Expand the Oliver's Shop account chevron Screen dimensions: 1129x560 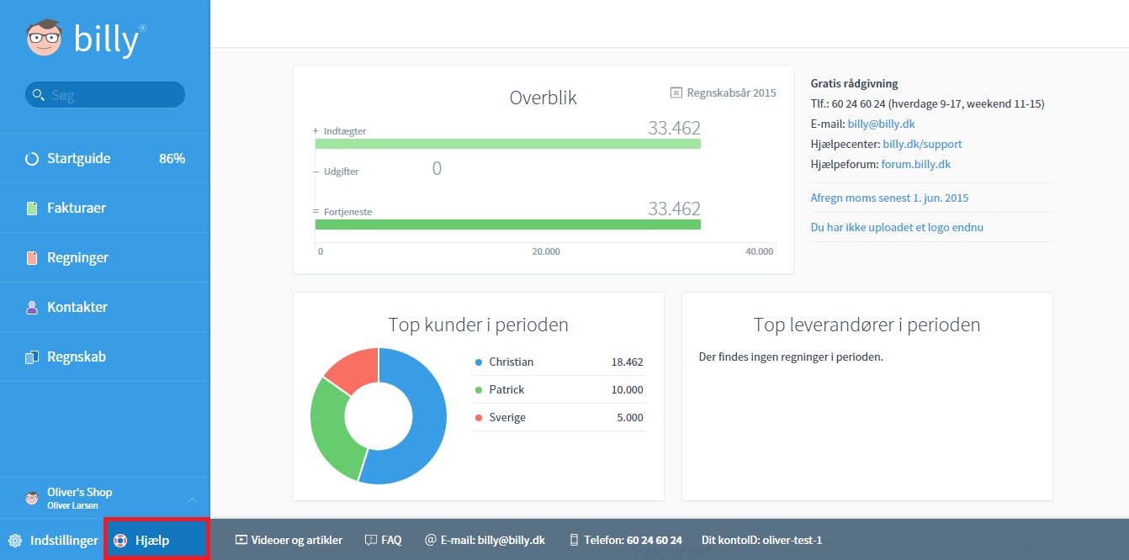[192, 499]
